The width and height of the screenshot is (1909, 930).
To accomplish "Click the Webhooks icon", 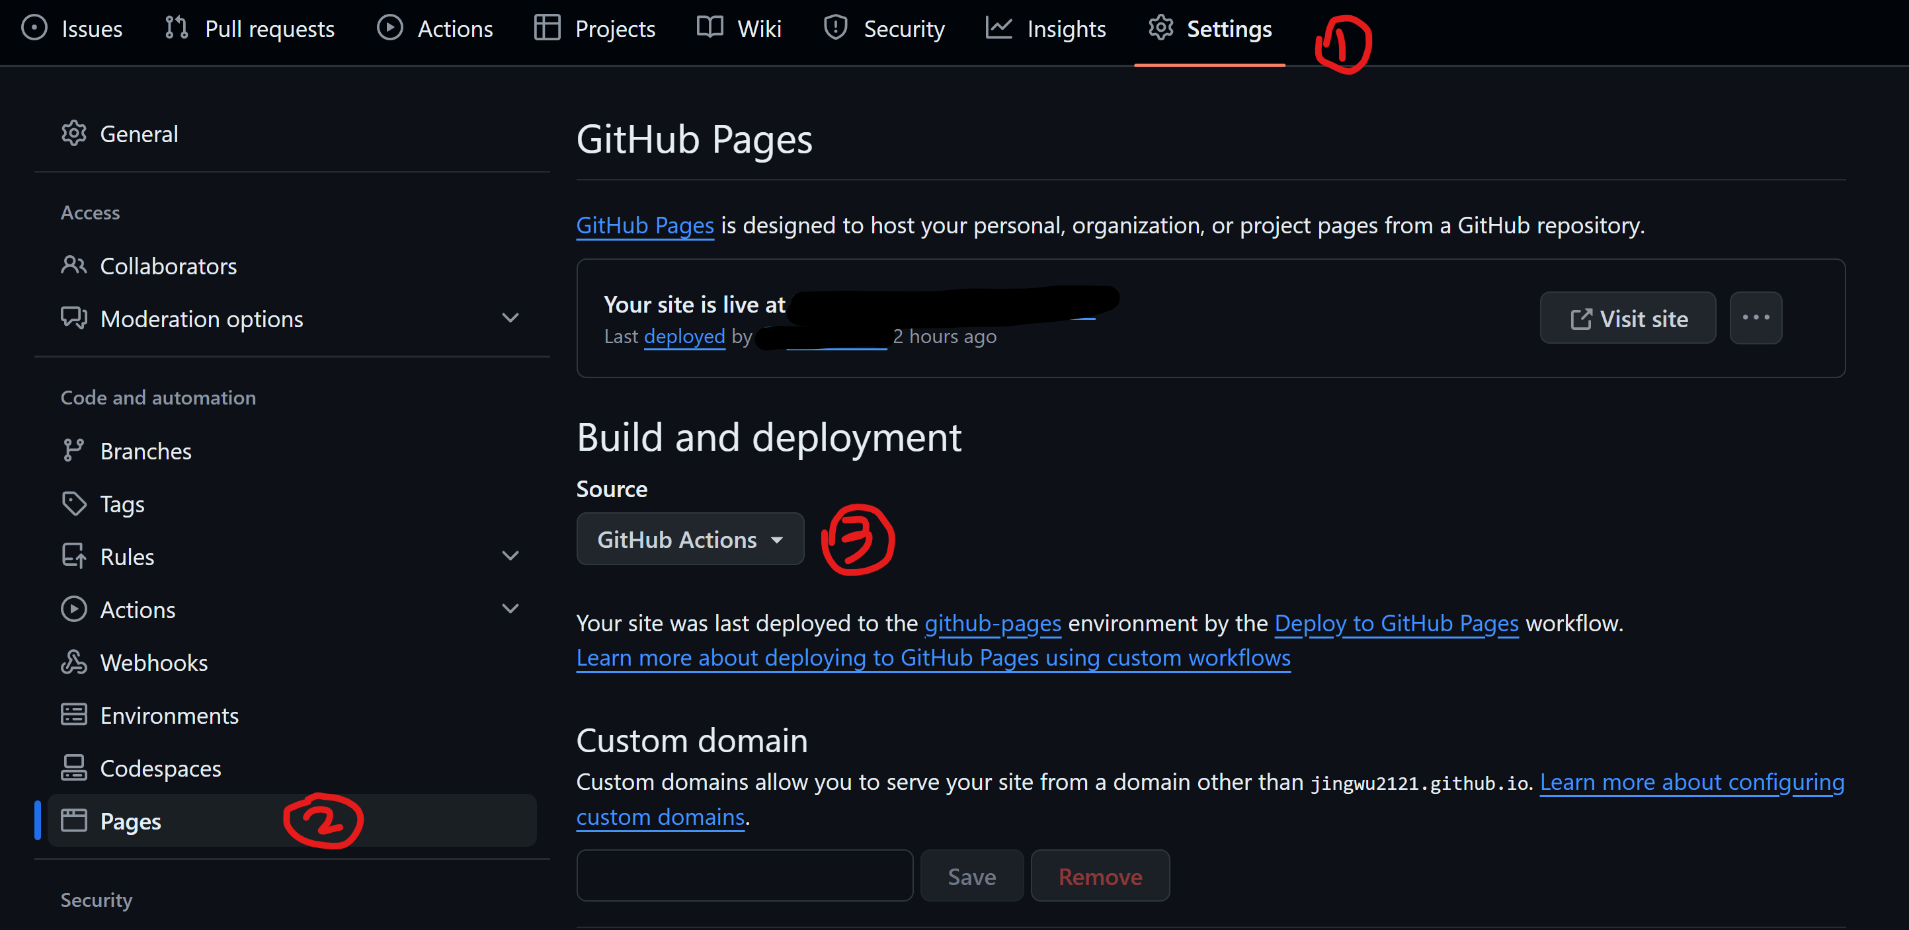I will pos(73,662).
